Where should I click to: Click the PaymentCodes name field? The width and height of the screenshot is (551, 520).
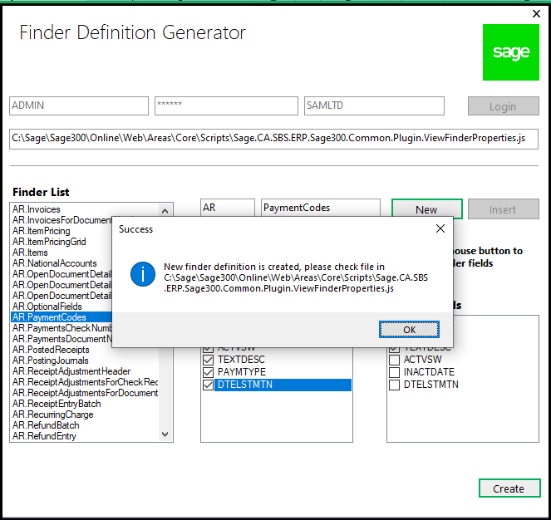coord(321,208)
